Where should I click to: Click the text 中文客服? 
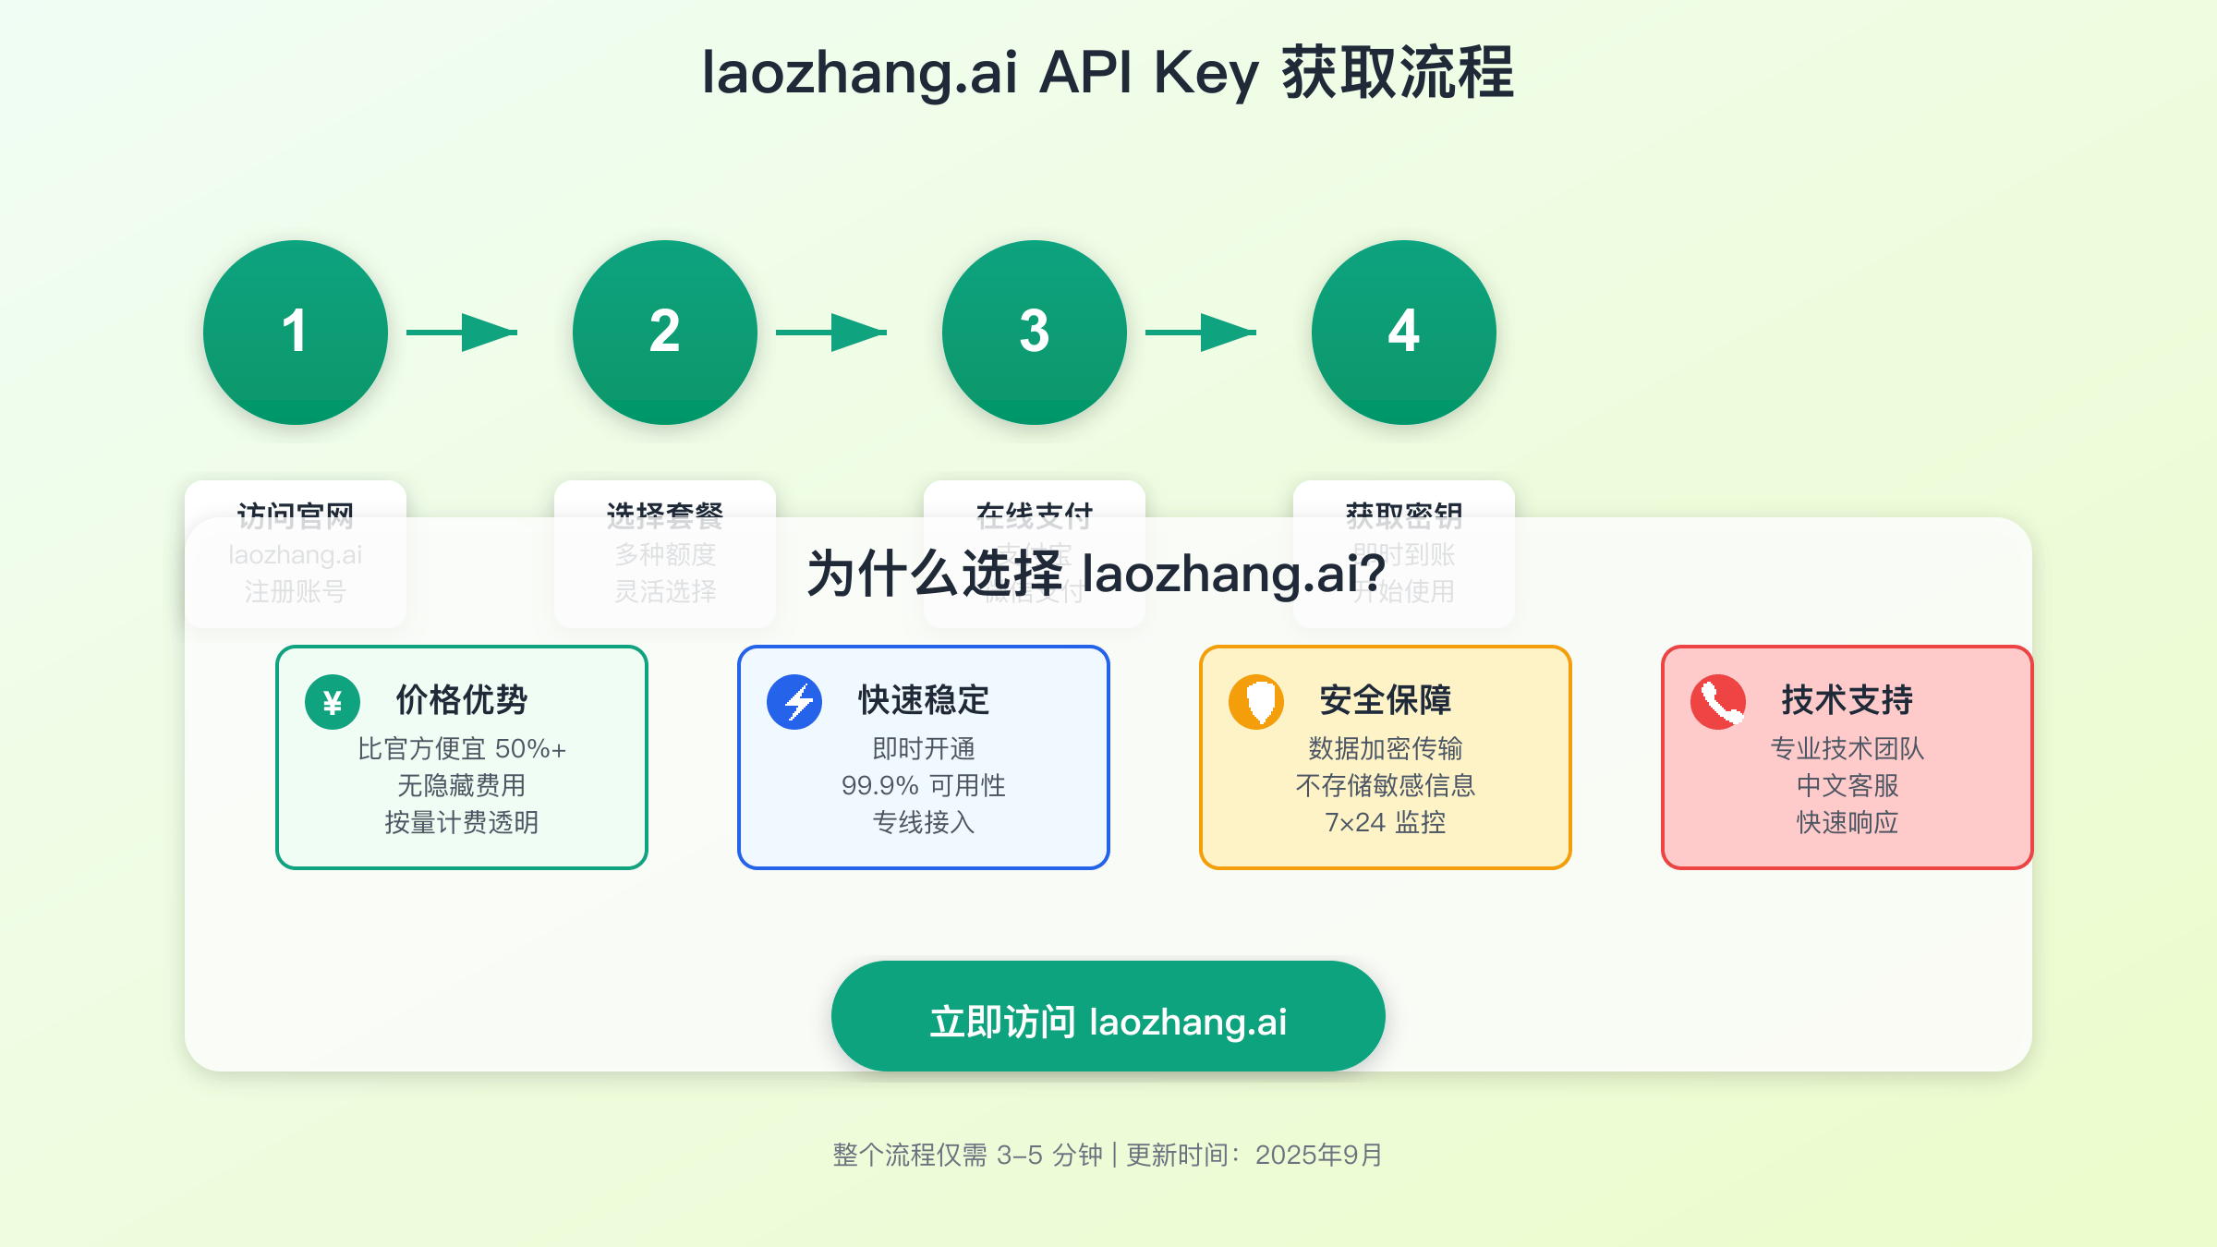[1847, 785]
